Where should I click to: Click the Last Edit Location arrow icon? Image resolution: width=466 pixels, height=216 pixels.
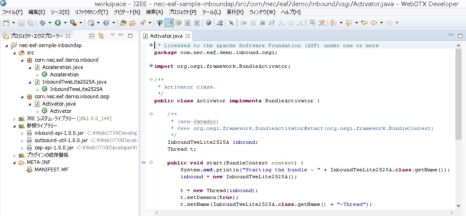pos(364,23)
